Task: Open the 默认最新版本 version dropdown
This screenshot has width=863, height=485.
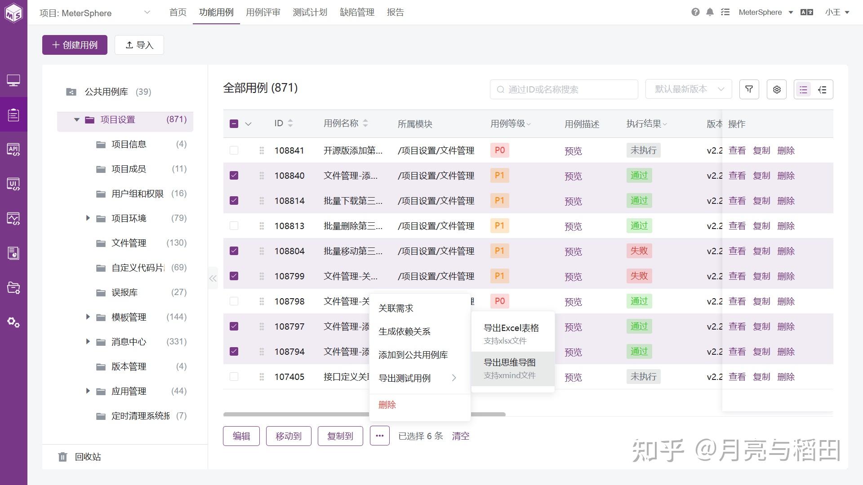Action: coord(688,89)
